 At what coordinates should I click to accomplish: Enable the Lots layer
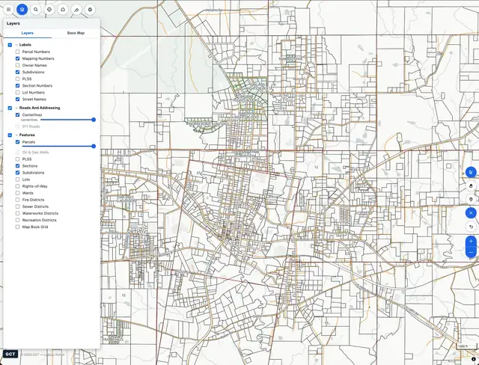pyautogui.click(x=17, y=180)
